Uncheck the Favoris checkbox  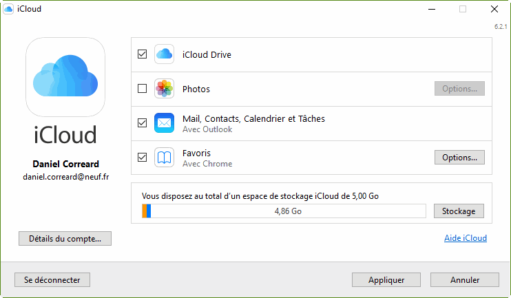pyautogui.click(x=143, y=158)
